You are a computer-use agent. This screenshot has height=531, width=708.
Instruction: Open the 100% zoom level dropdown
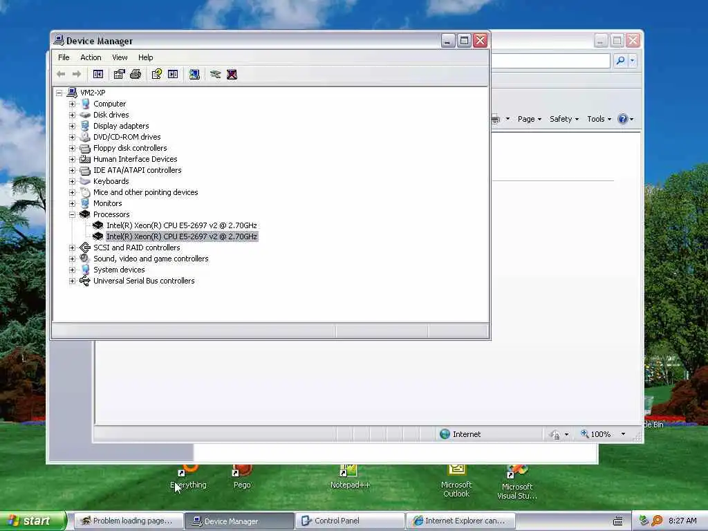click(623, 434)
